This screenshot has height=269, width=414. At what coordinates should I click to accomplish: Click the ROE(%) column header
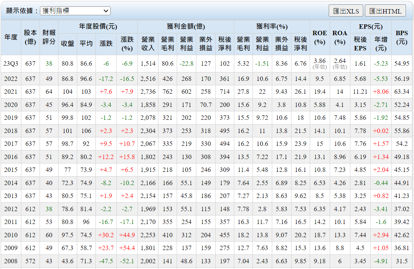(x=320, y=37)
